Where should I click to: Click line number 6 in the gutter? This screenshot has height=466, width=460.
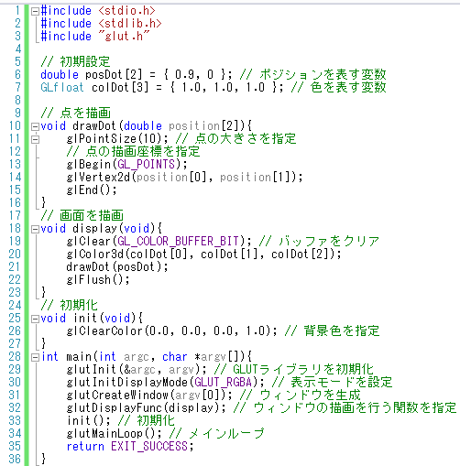pyautogui.click(x=17, y=74)
